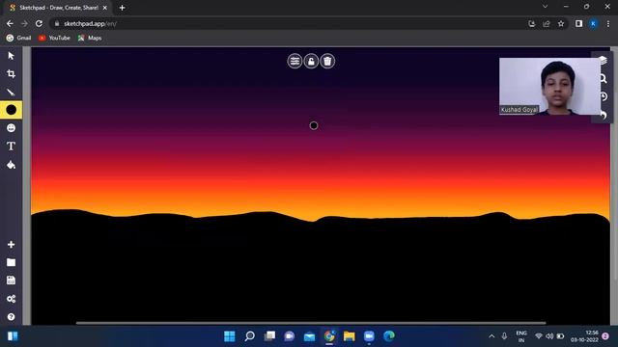Select the black circle Shape tool
Screen dimensions: 618x347
coord(11,110)
